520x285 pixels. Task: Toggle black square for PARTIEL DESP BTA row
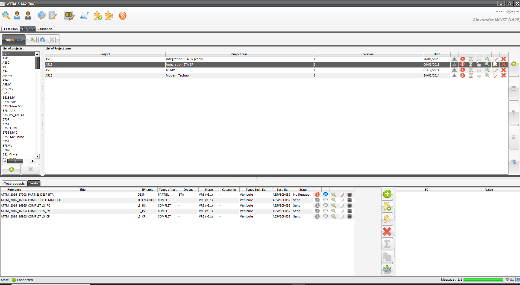[349, 195]
